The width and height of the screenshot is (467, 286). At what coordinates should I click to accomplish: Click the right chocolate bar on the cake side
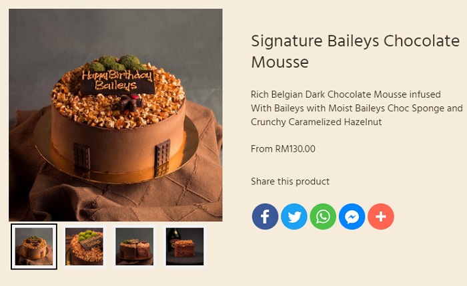point(162,158)
